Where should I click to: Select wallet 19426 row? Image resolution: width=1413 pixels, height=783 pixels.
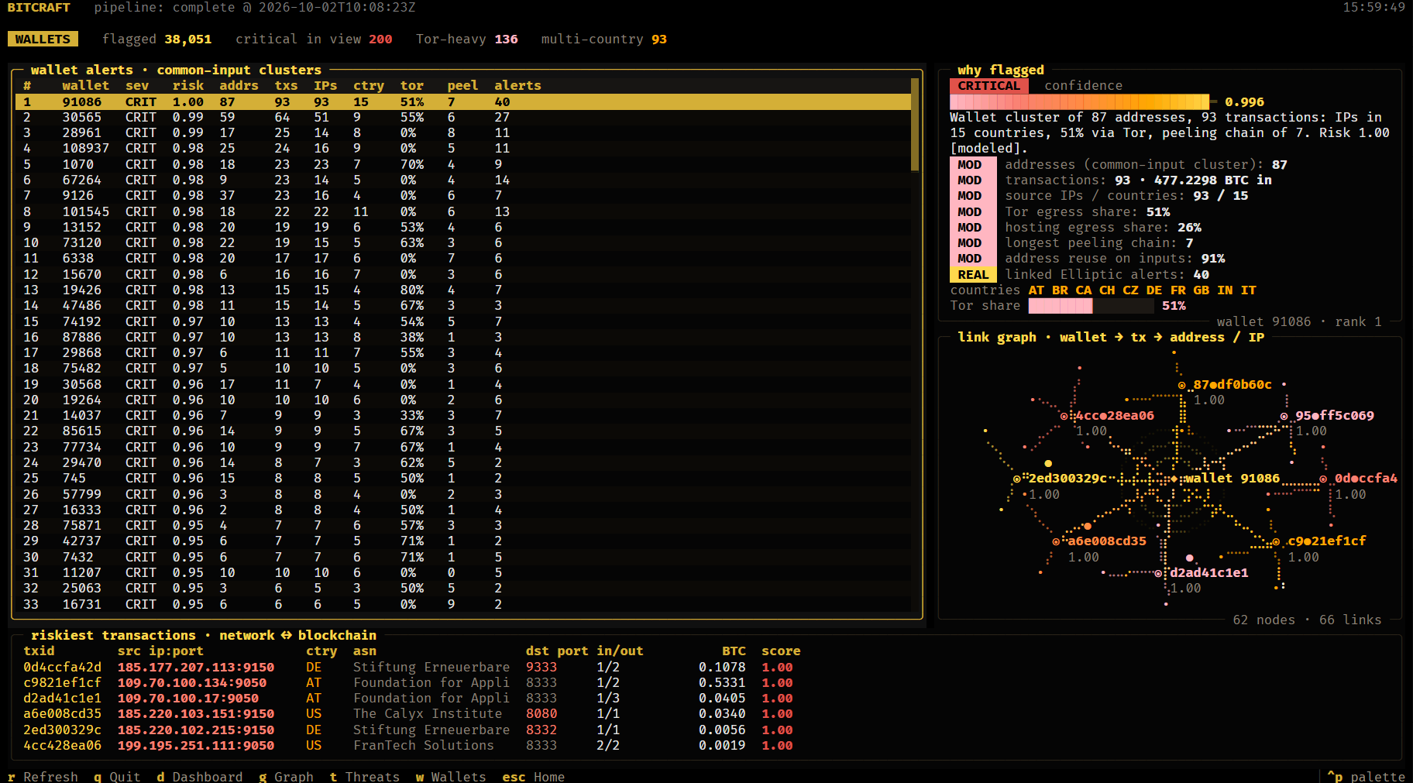tap(463, 290)
